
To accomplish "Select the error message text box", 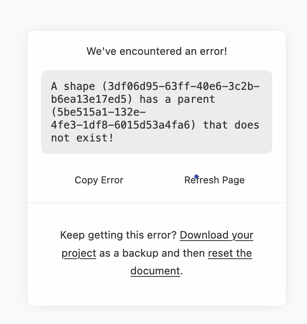I will (157, 112).
